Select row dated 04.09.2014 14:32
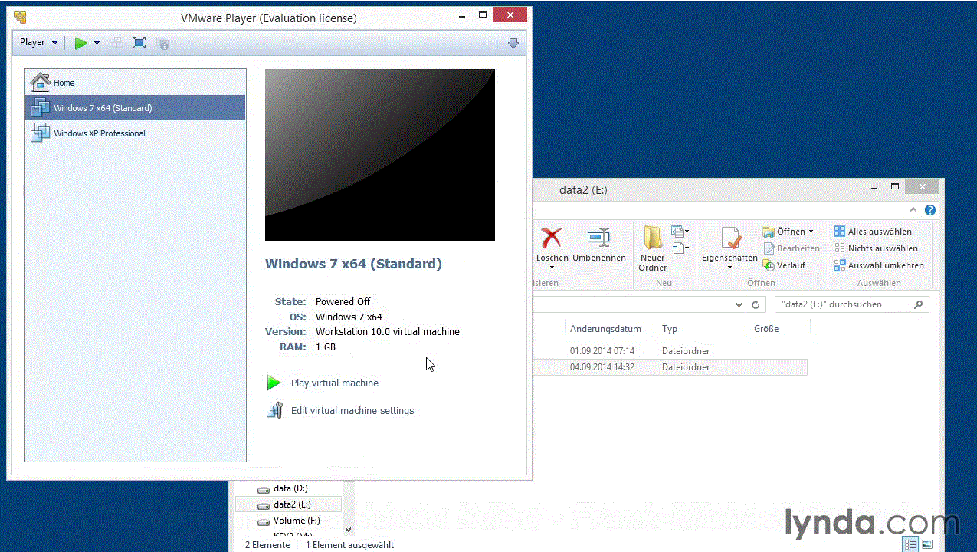 pyautogui.click(x=670, y=367)
